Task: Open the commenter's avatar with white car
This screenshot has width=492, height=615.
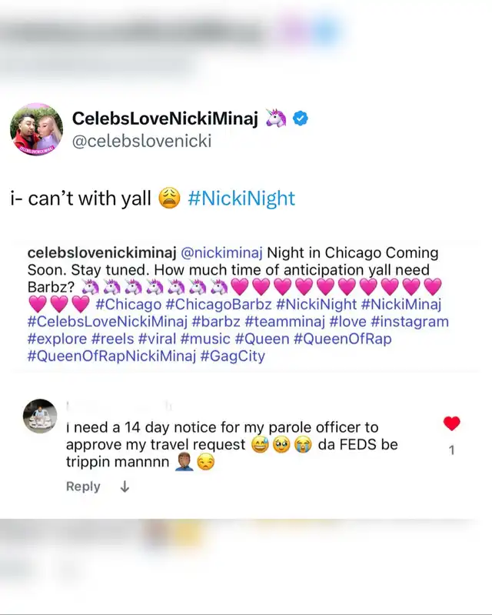Action: pos(40,416)
